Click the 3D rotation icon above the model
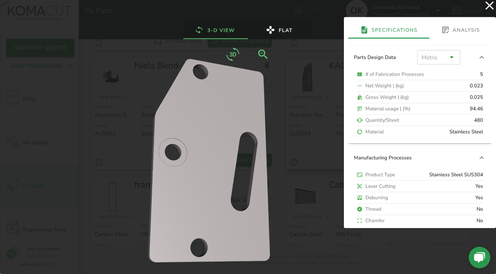Viewport: 496px width, 274px height. point(233,54)
